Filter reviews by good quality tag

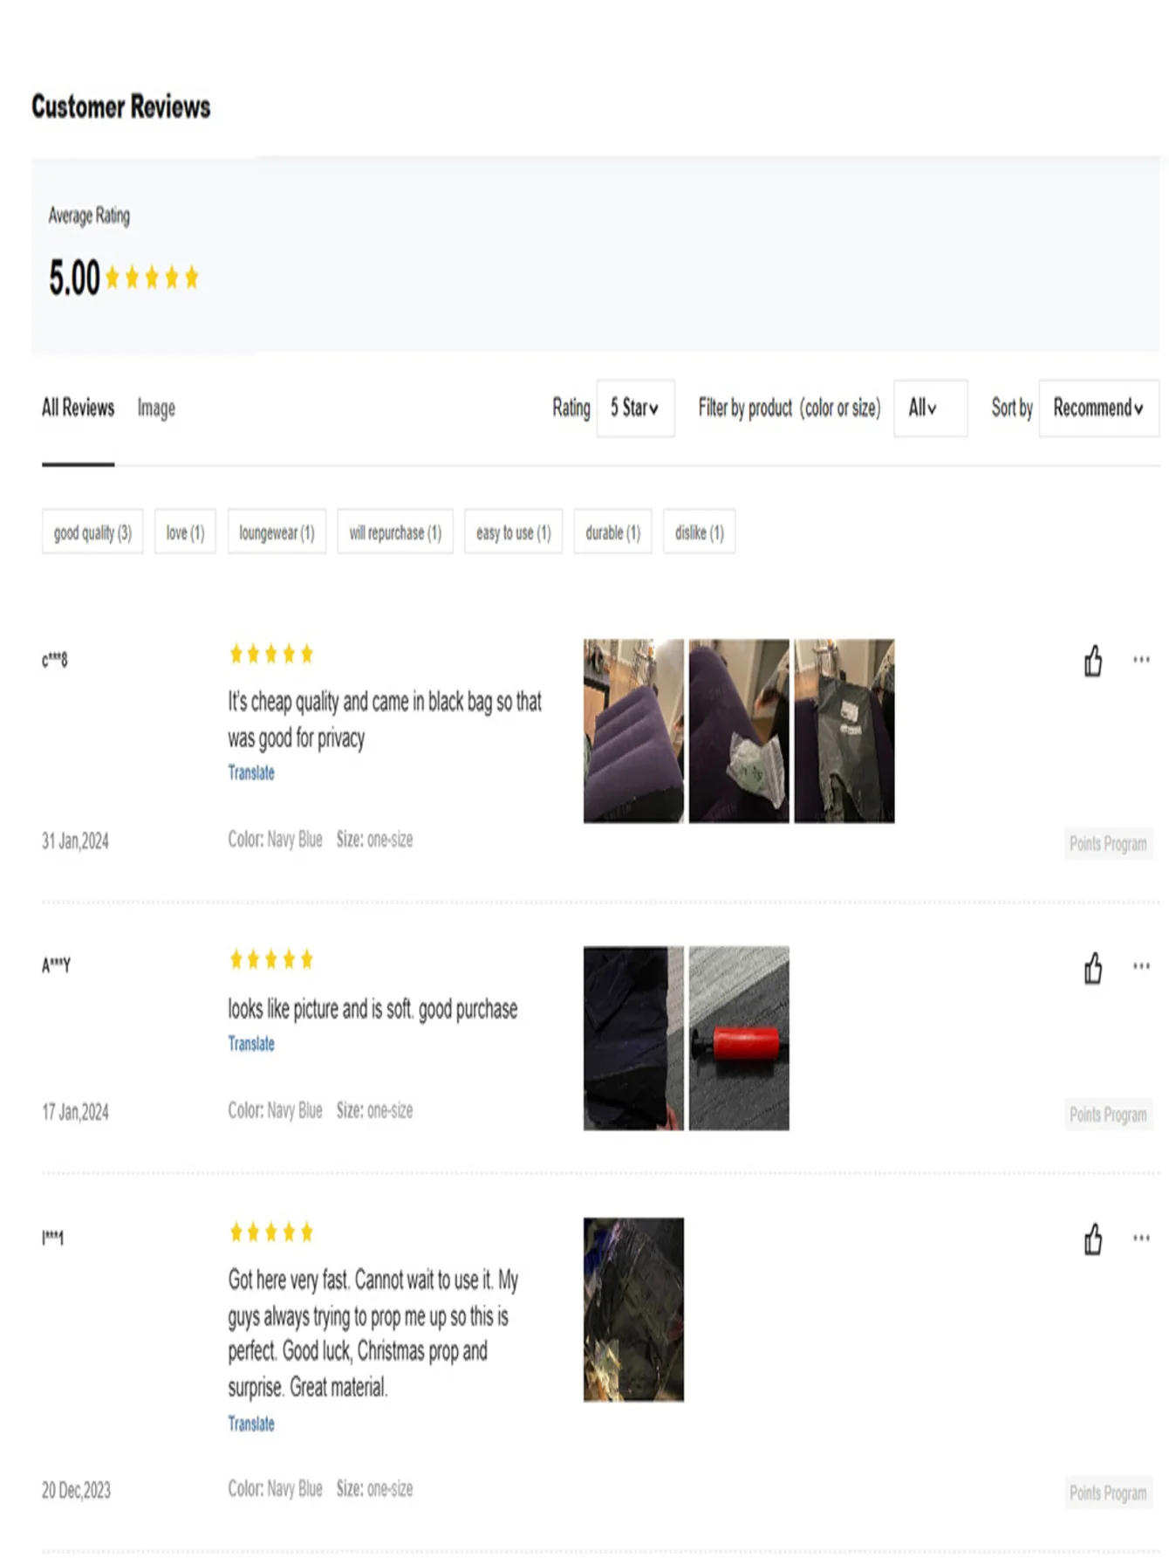point(92,532)
